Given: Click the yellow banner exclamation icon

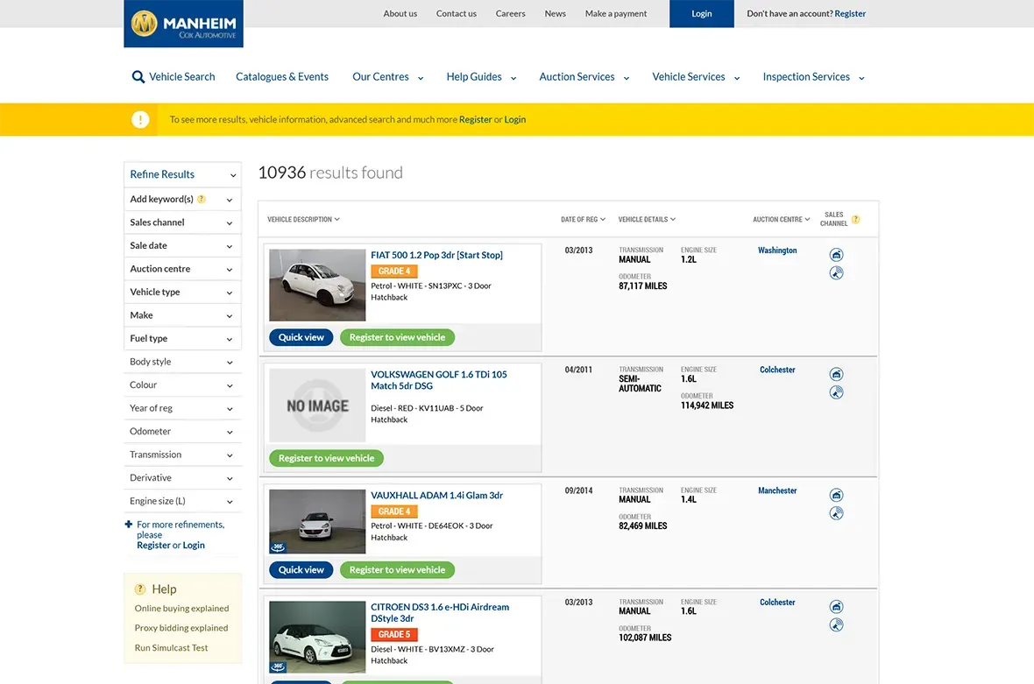Looking at the screenshot, I should pos(140,120).
